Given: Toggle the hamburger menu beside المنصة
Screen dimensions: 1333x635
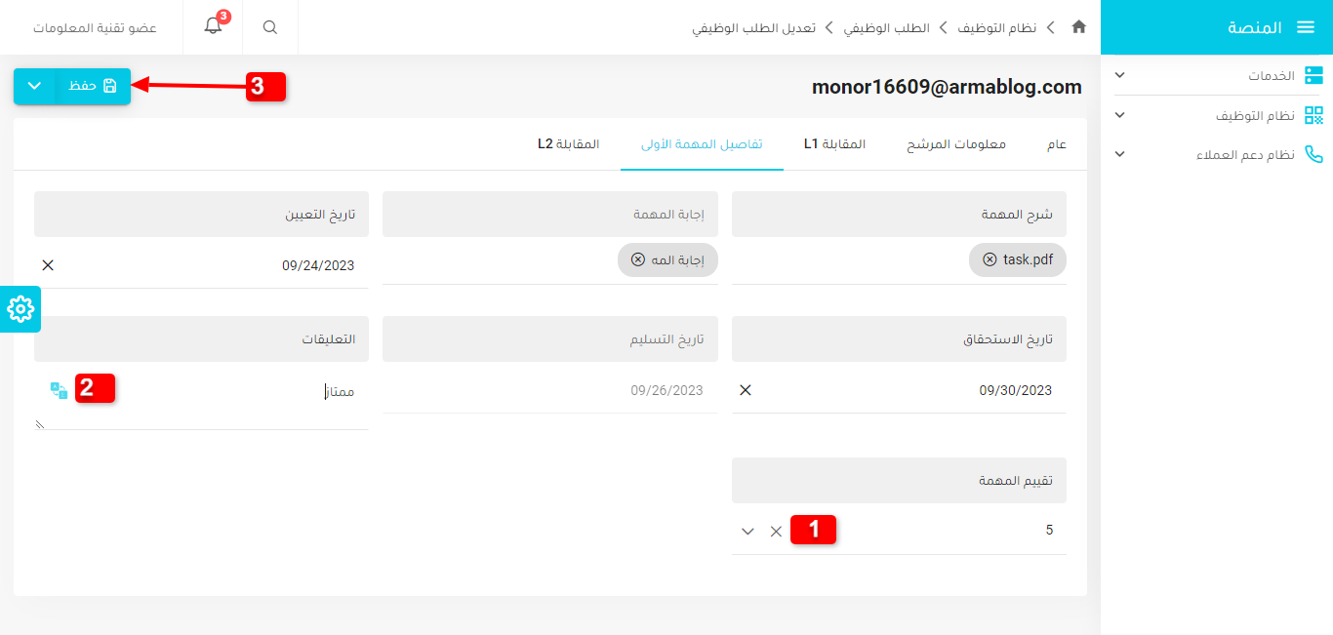Looking at the screenshot, I should (1306, 27).
